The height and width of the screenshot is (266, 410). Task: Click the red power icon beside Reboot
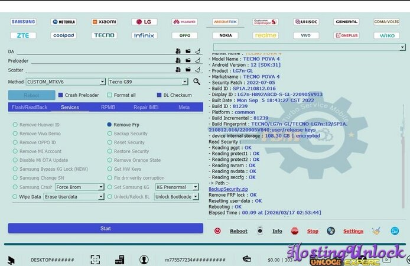tap(217, 231)
